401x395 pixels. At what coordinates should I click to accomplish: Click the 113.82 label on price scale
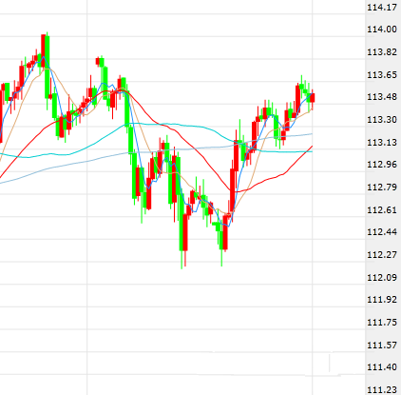pyautogui.click(x=382, y=52)
